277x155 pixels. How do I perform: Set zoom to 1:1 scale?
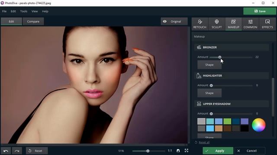(x=170, y=151)
